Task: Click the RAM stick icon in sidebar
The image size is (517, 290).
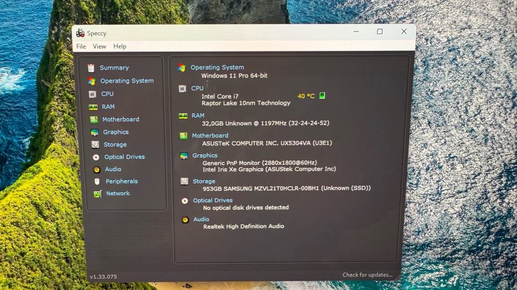Action: tap(93, 107)
